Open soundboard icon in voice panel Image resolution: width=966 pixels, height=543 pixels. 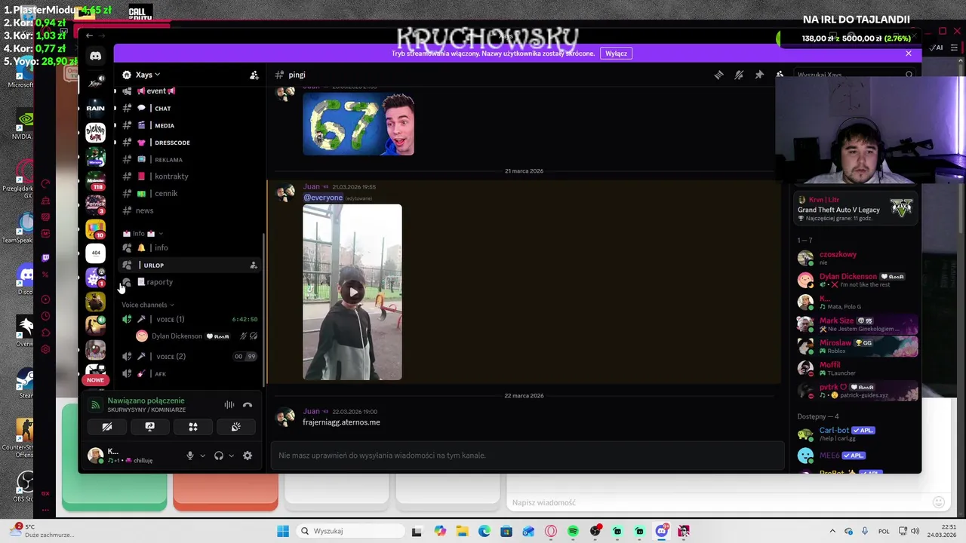235,427
